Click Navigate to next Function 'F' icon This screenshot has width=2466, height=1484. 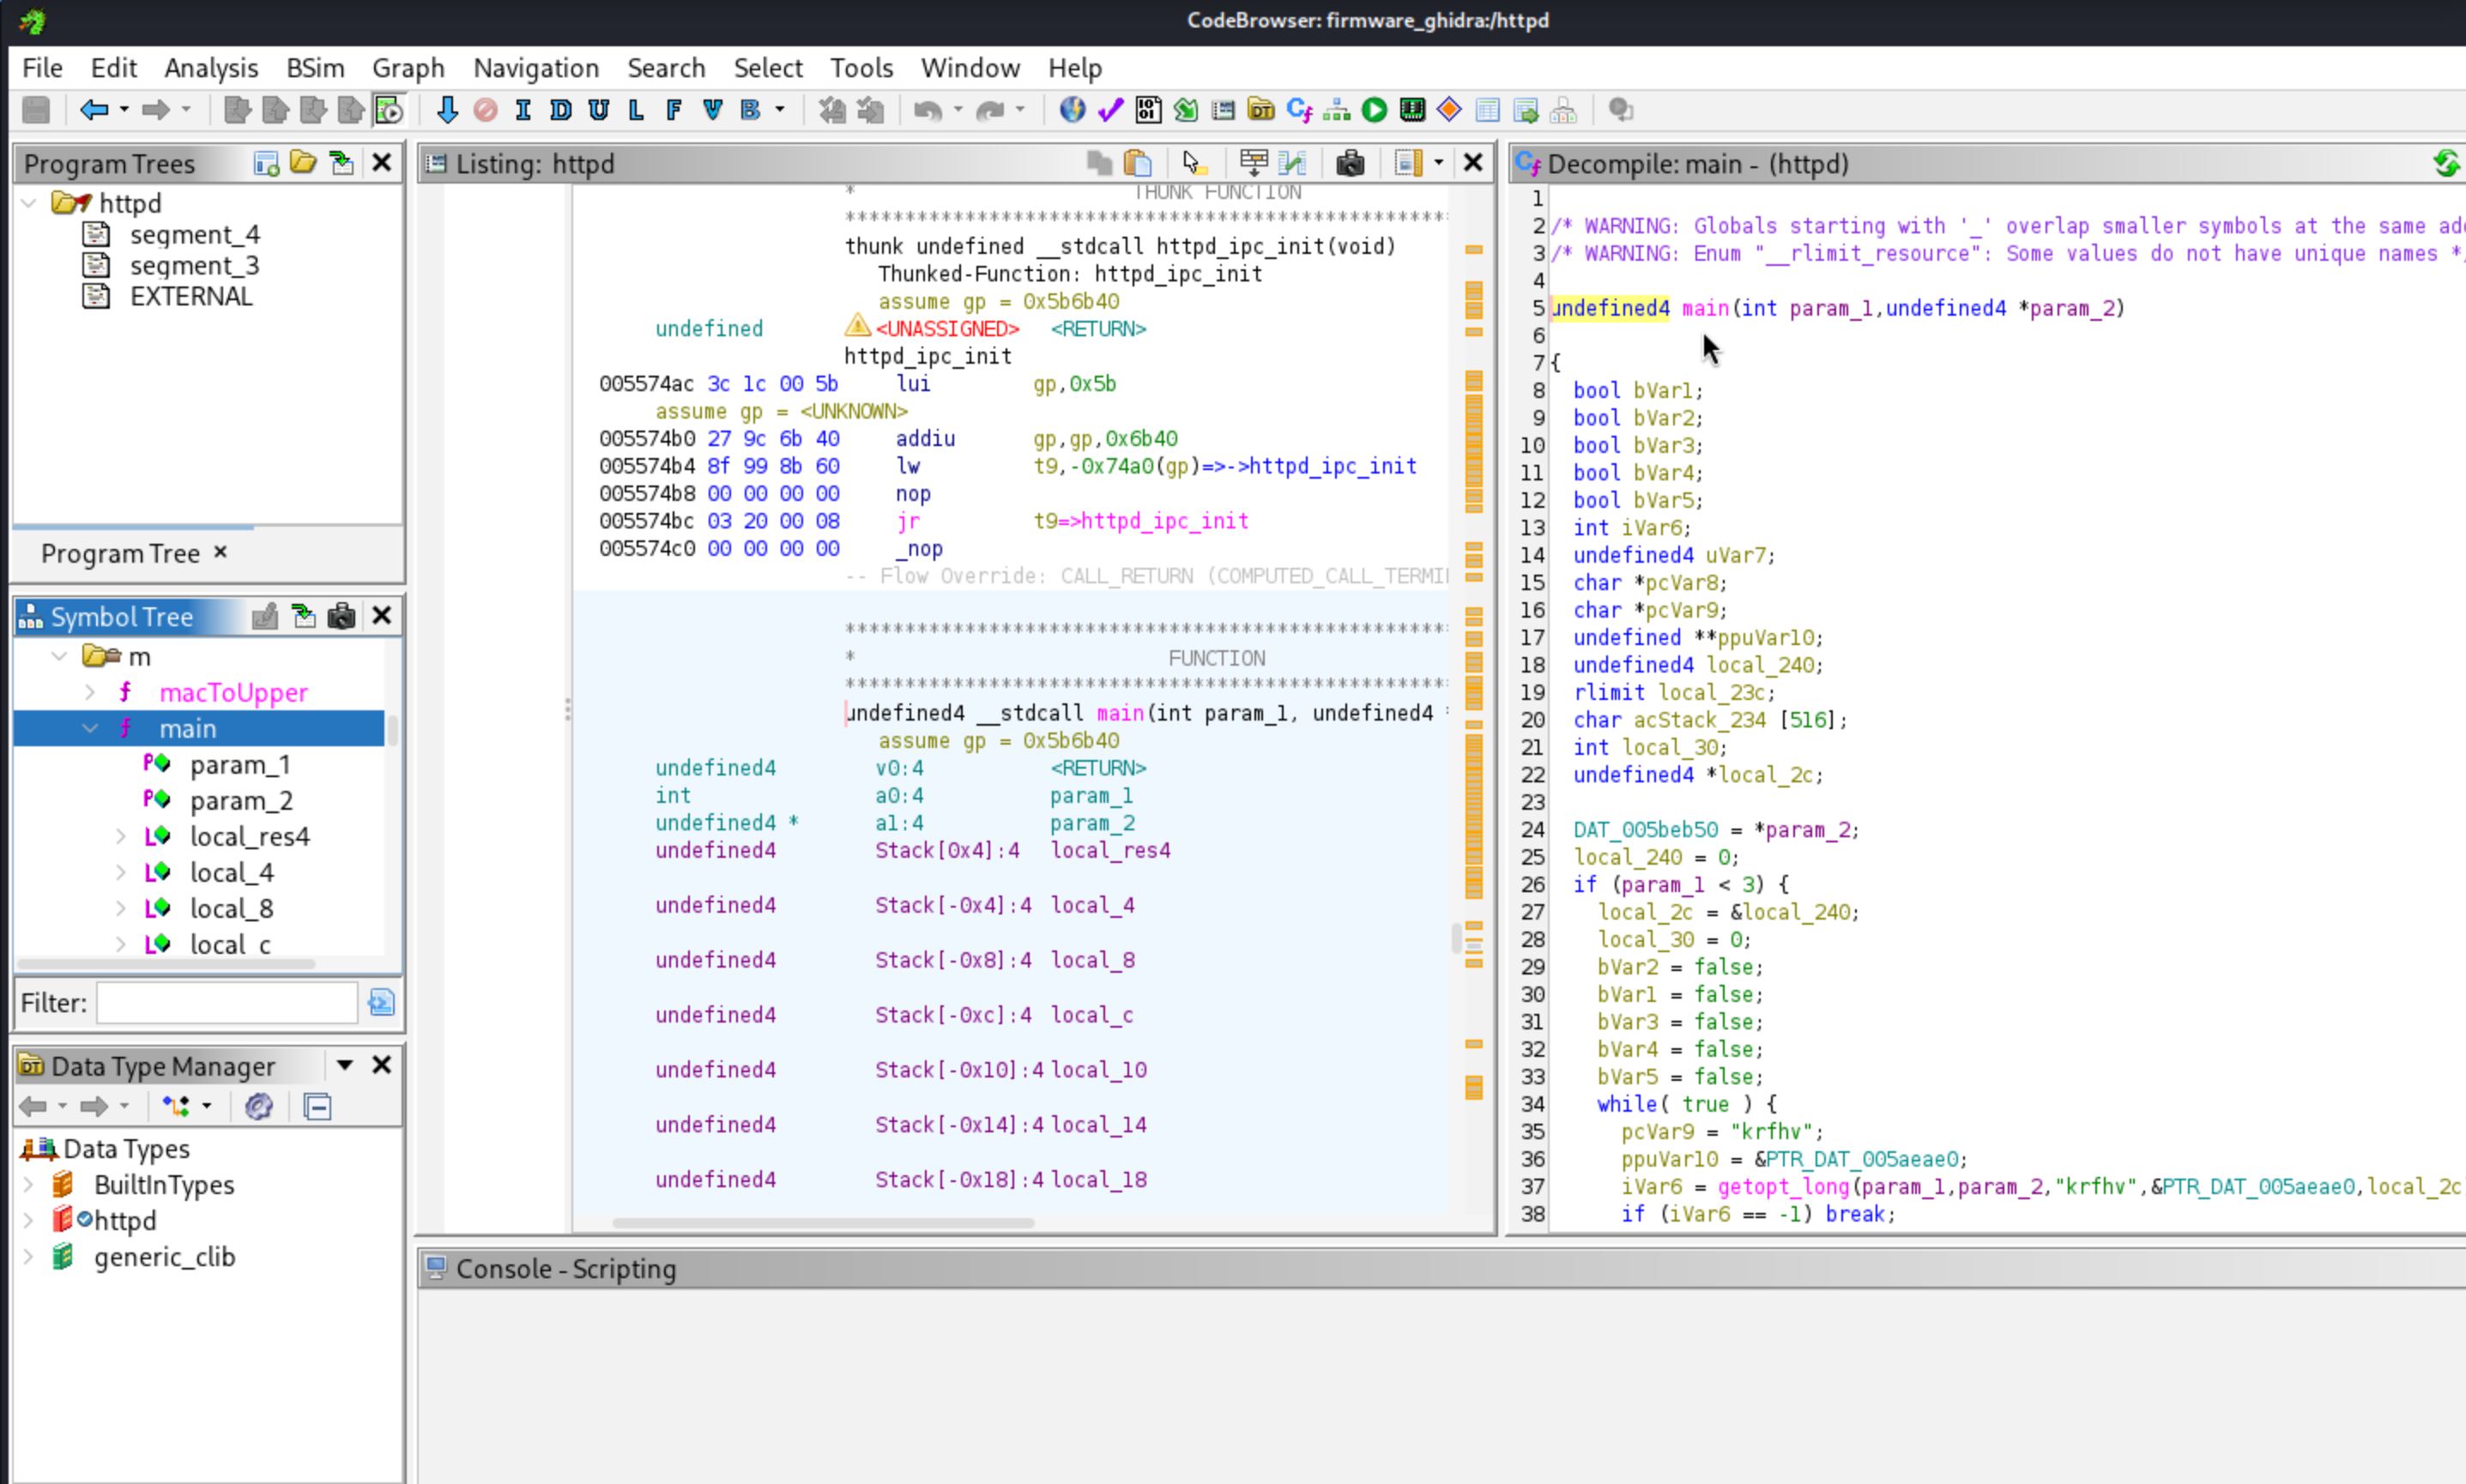(x=673, y=110)
